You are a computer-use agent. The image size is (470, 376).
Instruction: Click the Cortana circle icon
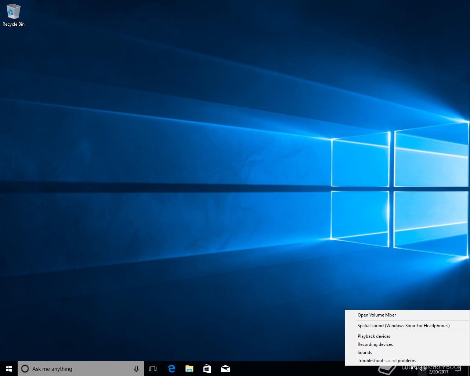pos(25,369)
